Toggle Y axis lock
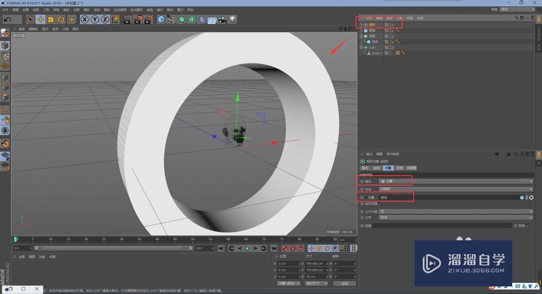Image resolution: width=542 pixels, height=294 pixels. 95,20
